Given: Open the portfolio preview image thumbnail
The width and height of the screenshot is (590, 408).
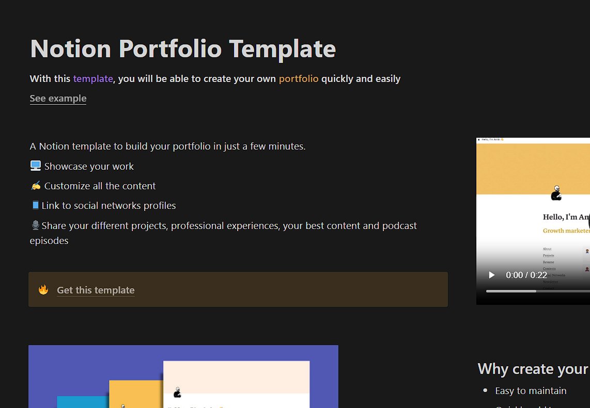Looking at the screenshot, I should tap(183, 377).
